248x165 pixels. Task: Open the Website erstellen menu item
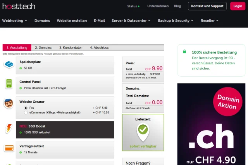coord(72,21)
